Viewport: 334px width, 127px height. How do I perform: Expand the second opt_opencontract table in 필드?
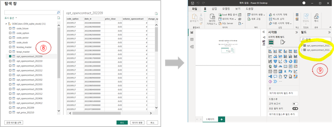(302, 50)
